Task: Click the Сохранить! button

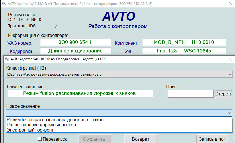Action: tap(95, 139)
